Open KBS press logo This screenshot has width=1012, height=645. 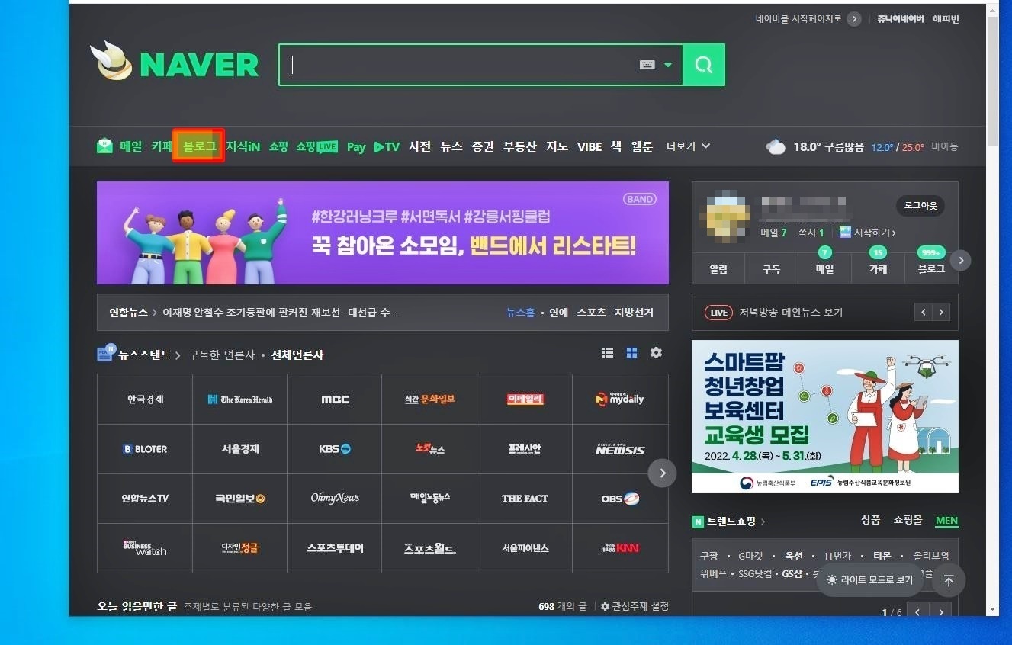tap(335, 449)
